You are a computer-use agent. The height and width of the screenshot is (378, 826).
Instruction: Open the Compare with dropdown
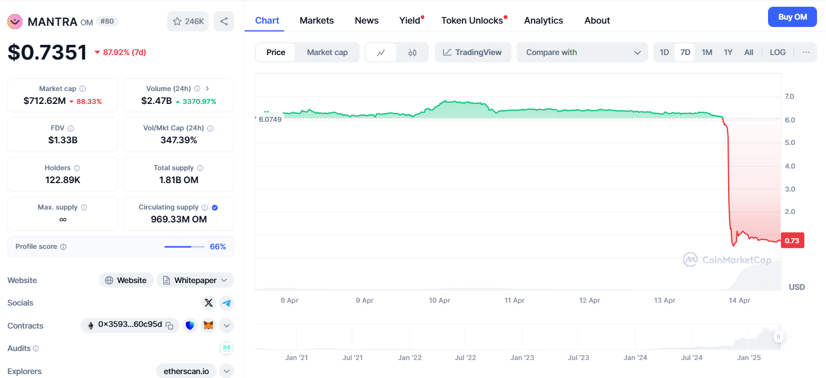point(583,52)
